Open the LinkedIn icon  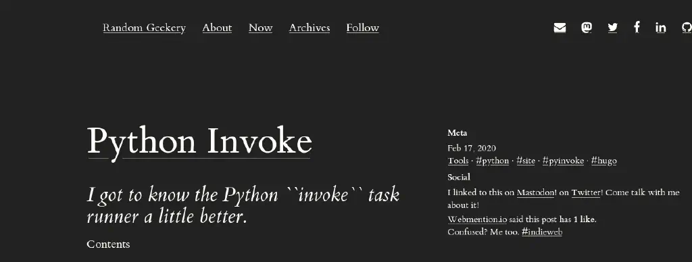point(661,28)
